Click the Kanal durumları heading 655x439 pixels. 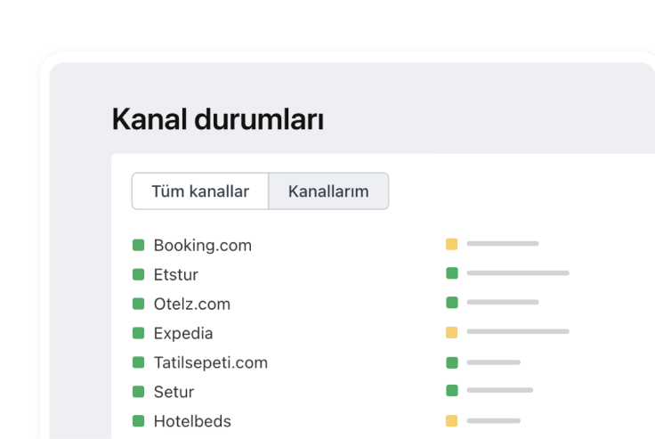tap(218, 119)
